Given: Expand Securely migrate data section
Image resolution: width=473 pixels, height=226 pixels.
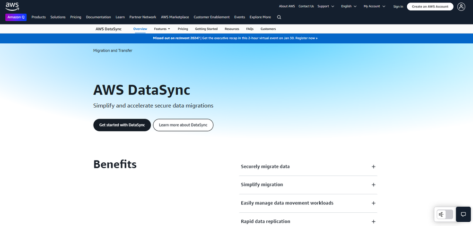Looking at the screenshot, I should 308,167.
